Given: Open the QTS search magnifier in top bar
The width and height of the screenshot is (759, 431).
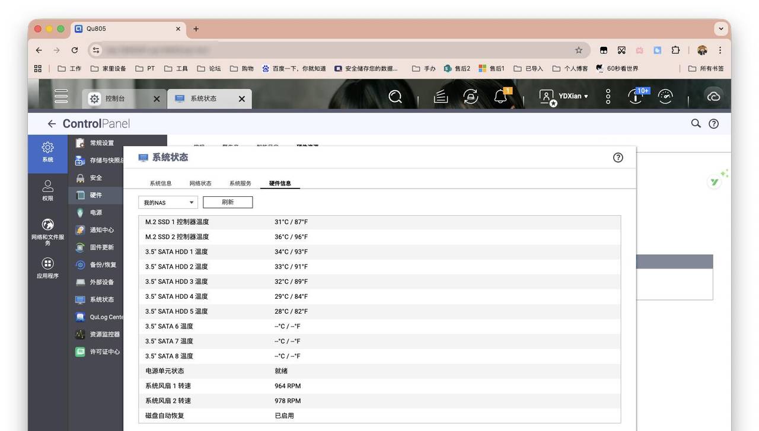Looking at the screenshot, I should (396, 96).
